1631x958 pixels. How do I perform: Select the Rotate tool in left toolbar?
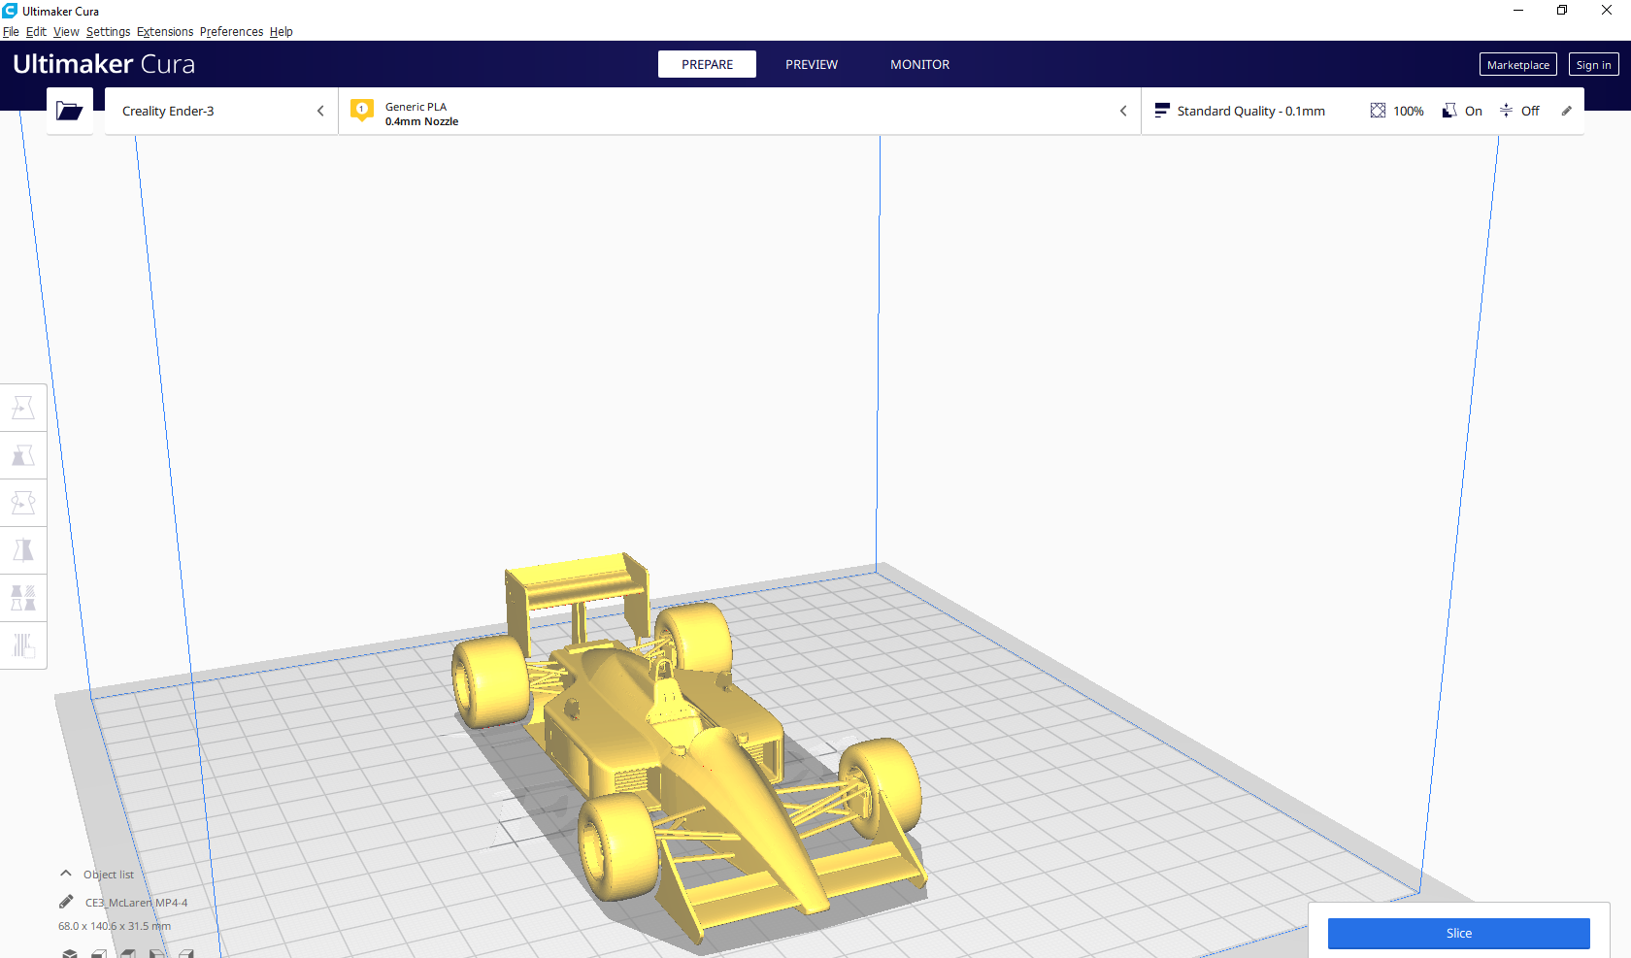23,503
